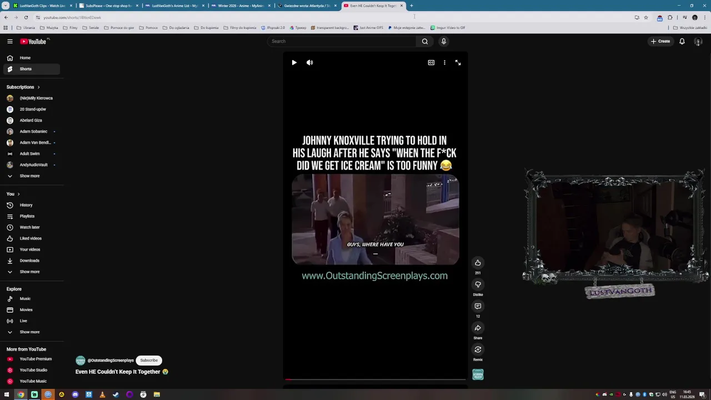Open VLC from the taskbar
The height and width of the screenshot is (400, 711).
pyautogui.click(x=102, y=395)
